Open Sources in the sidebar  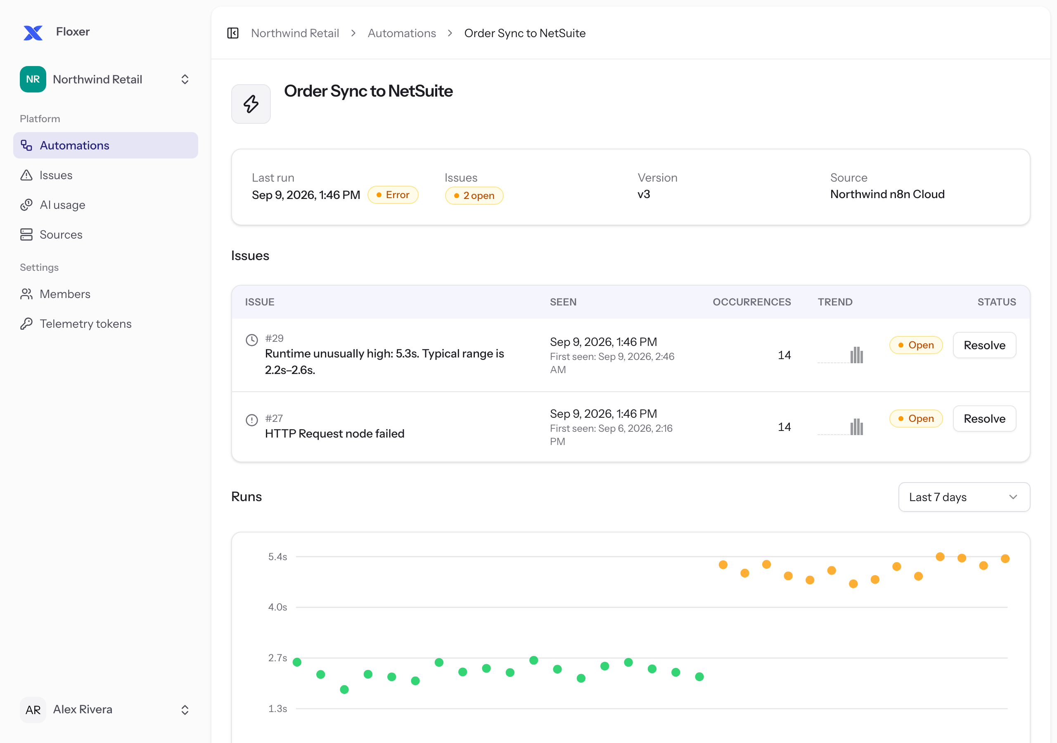point(106,234)
